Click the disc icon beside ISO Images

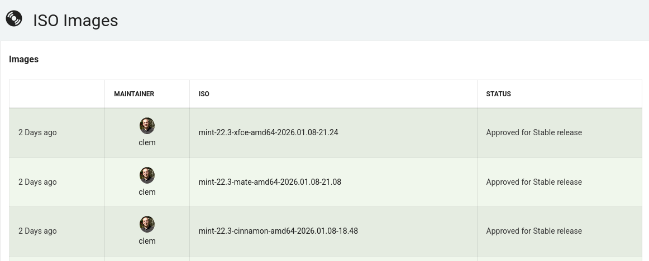point(14,19)
